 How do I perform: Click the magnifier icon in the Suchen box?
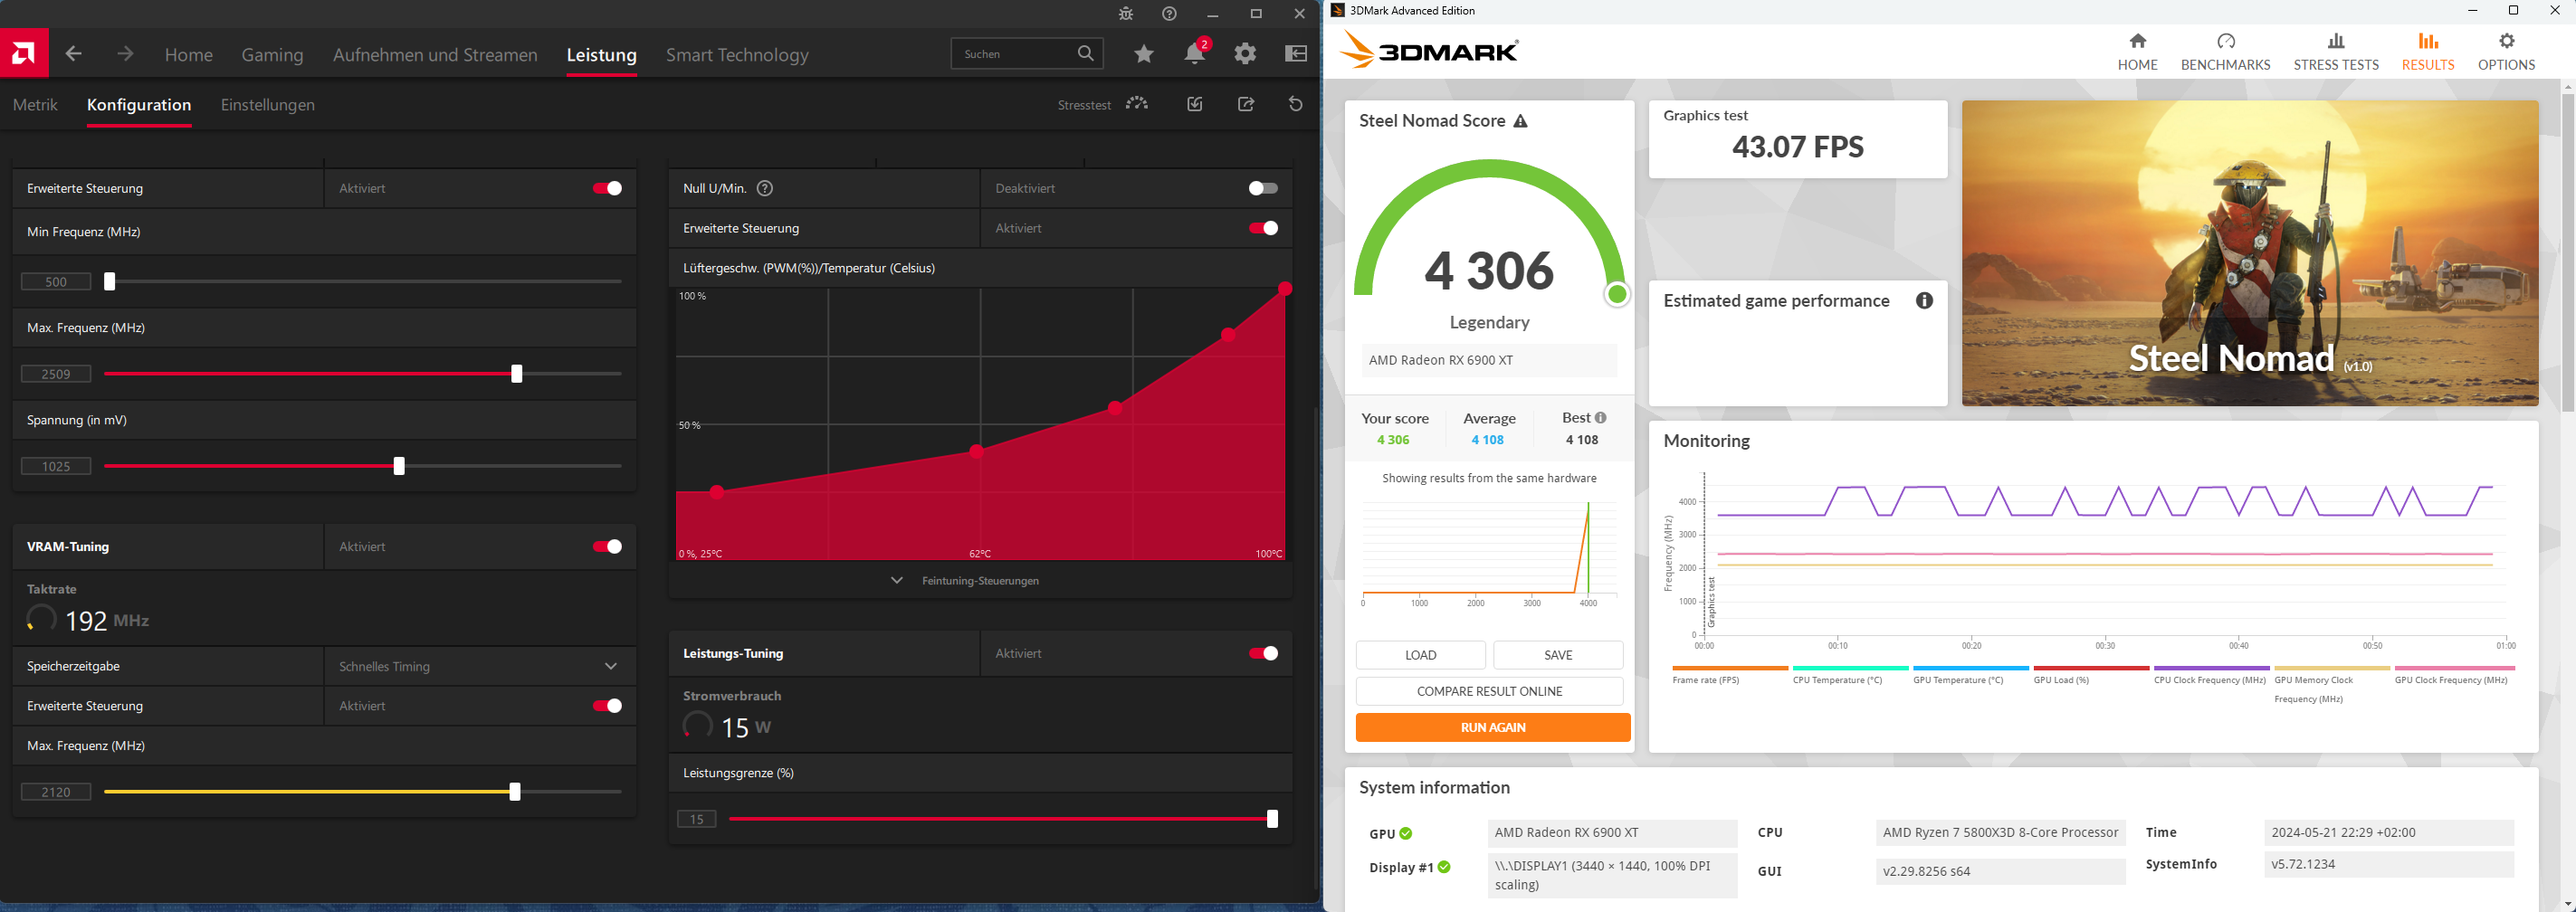click(x=1086, y=54)
